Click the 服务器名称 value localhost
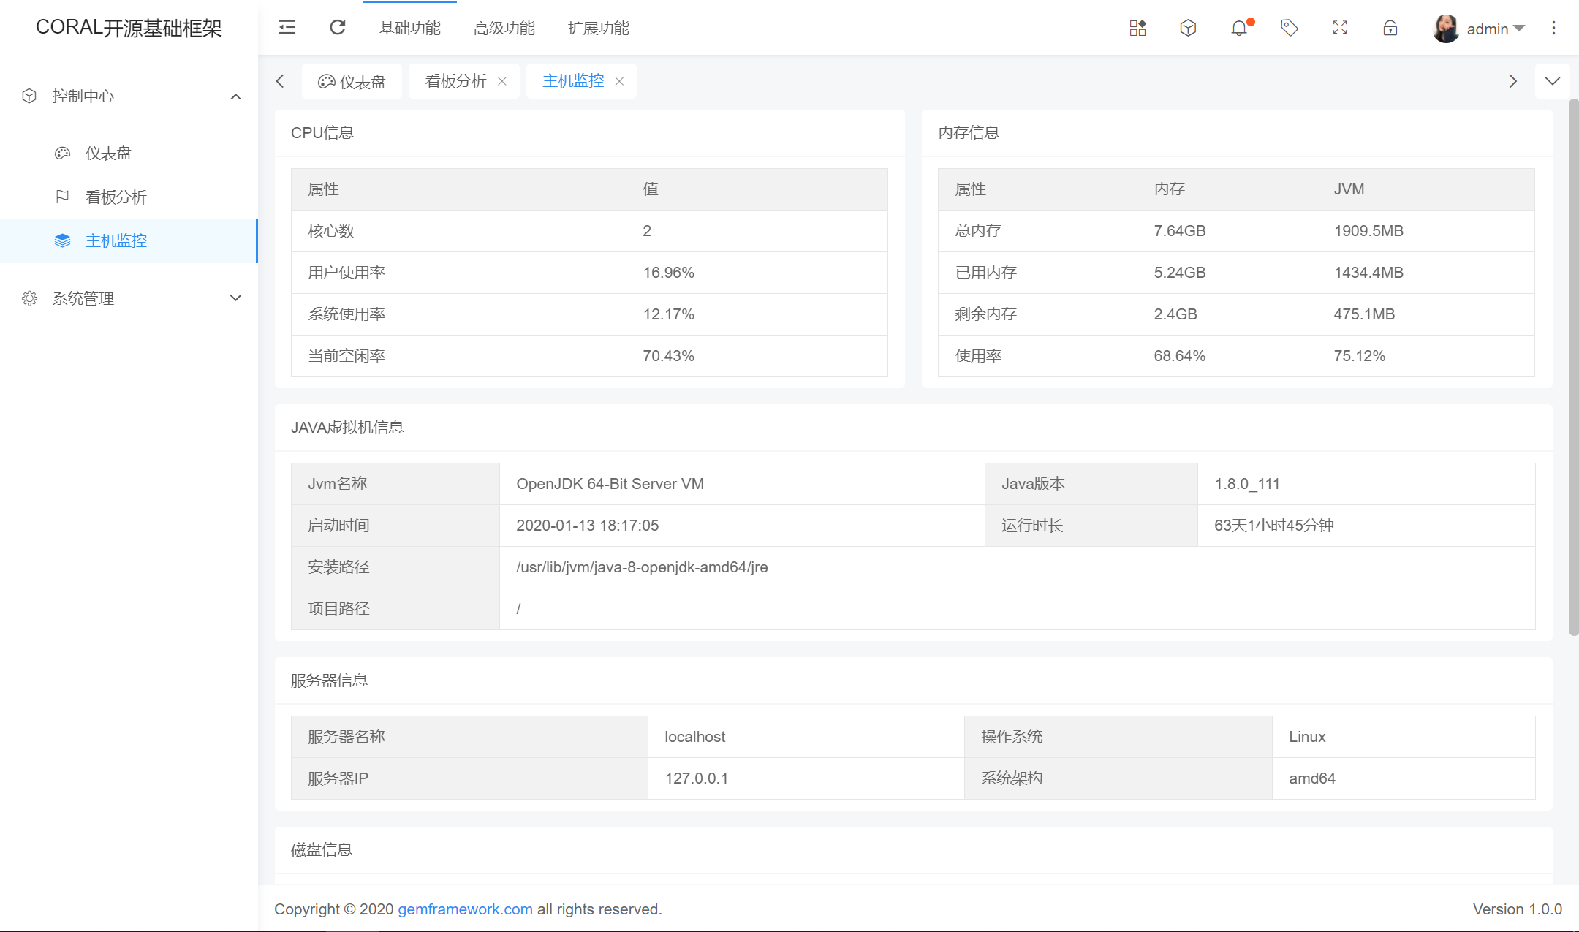 [x=694, y=737]
